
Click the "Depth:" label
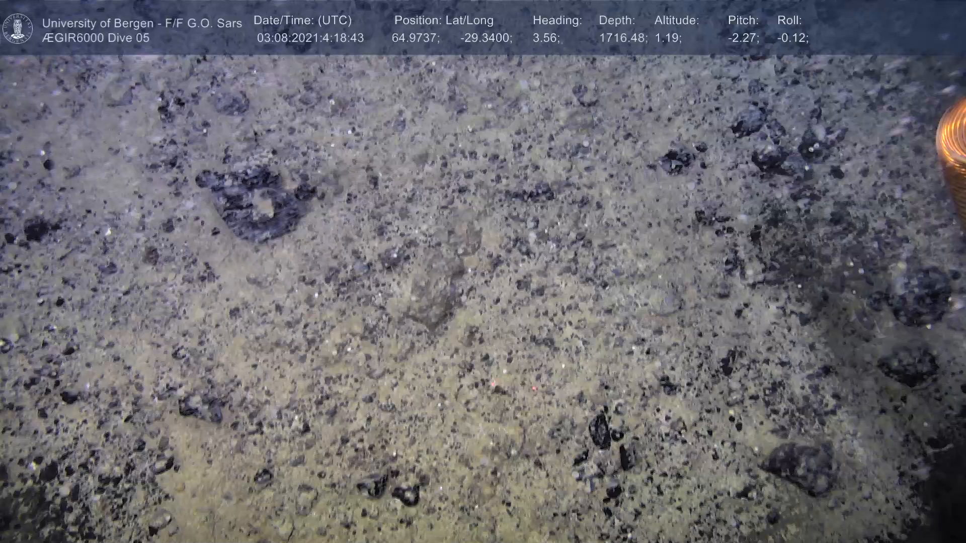click(x=617, y=21)
